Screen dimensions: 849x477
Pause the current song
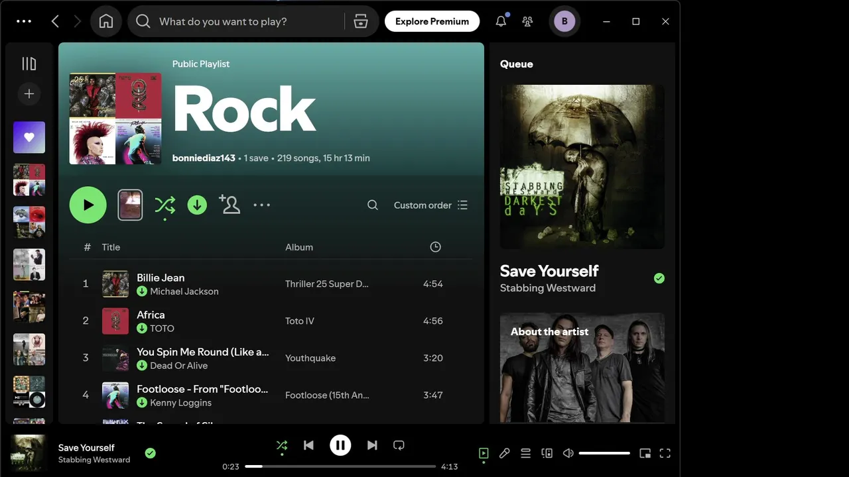tap(340, 445)
